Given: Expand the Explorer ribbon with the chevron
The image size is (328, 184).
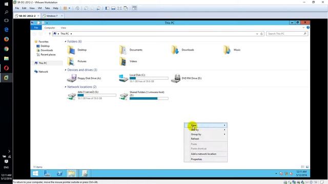Looking at the screenshot, I should point(303,28).
